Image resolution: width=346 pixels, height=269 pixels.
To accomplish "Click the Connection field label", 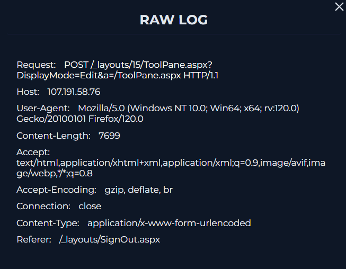I will click(x=43, y=206).
